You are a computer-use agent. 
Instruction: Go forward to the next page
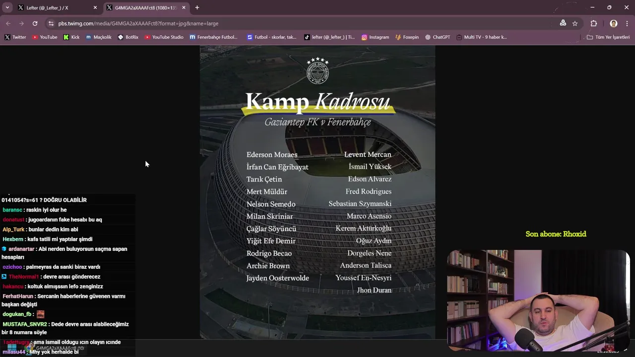(21, 23)
